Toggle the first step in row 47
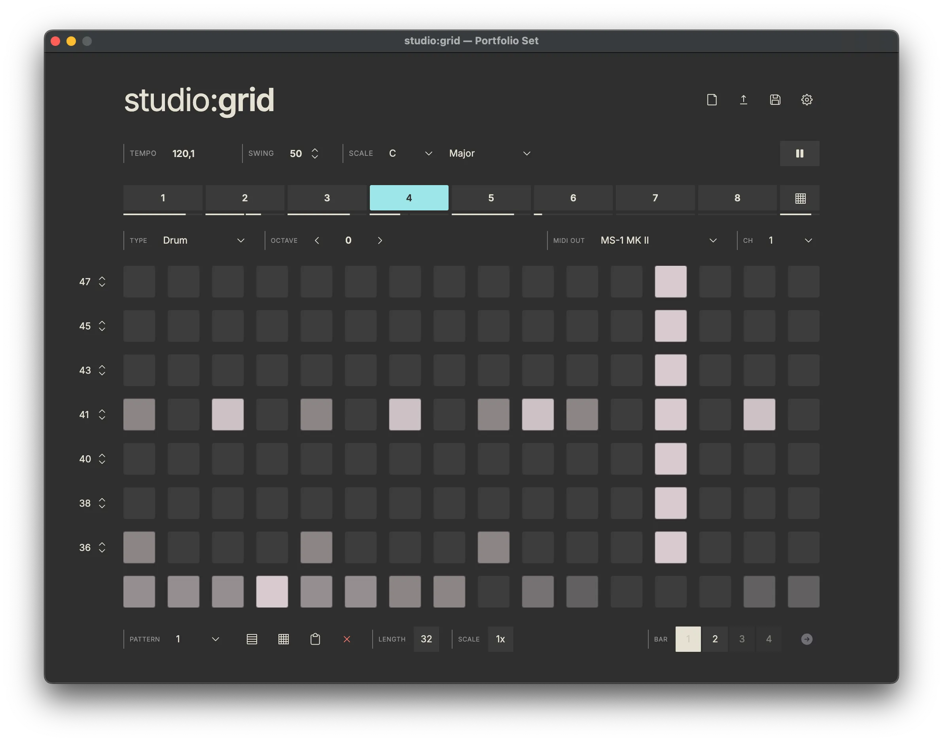This screenshot has width=943, height=742. [139, 282]
